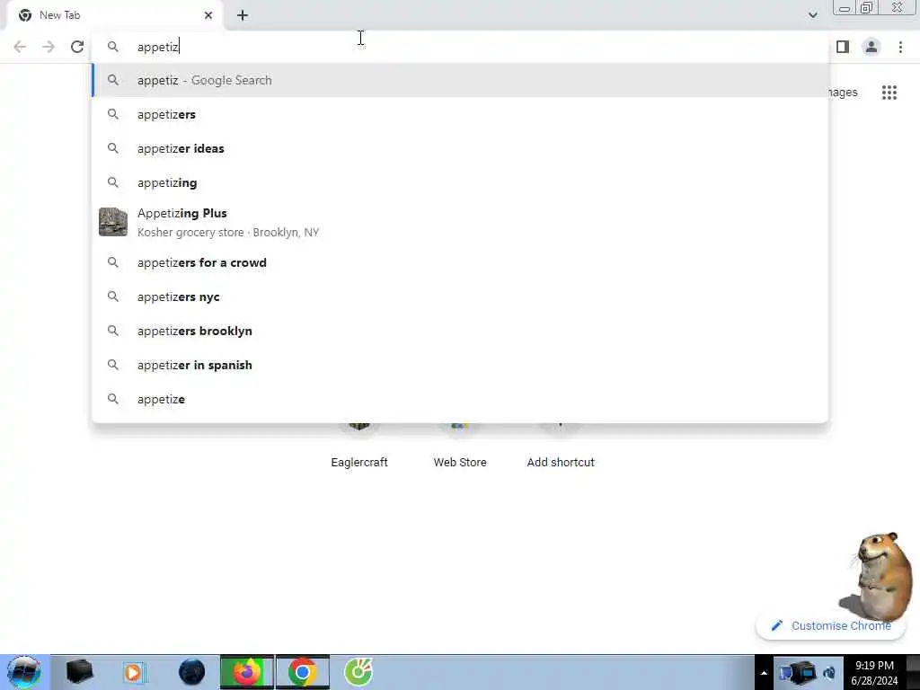Screen dimensions: 920x690
Task: Go back using the back arrow
Action: pyautogui.click(x=20, y=47)
